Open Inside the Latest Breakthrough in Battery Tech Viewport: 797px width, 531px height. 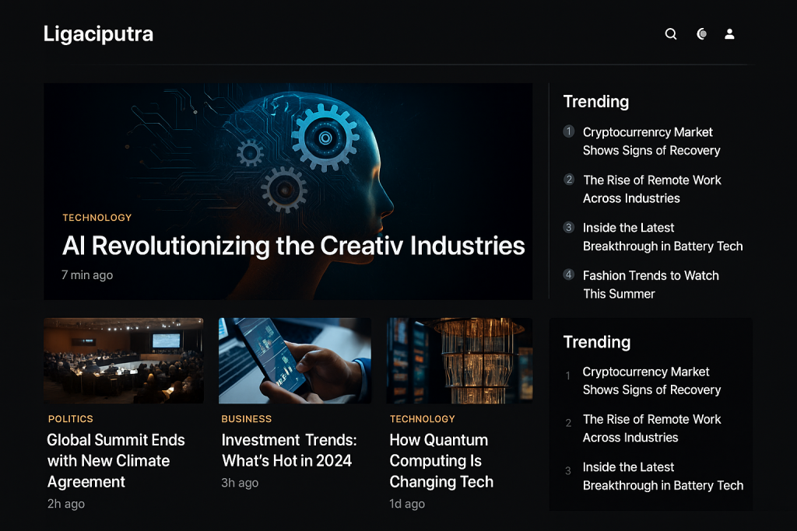click(x=661, y=236)
